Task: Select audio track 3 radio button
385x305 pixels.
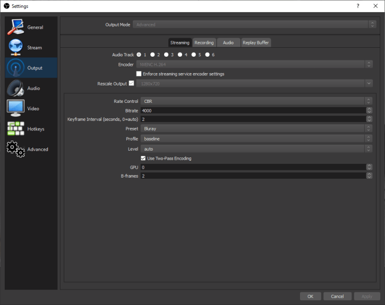Action: click(x=166, y=55)
